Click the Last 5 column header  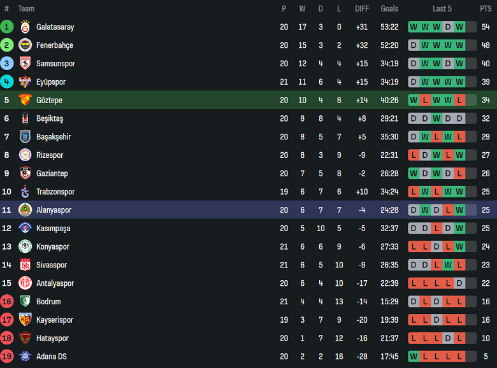[442, 9]
